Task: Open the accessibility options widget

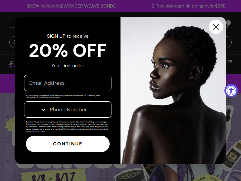Action: click(x=231, y=91)
